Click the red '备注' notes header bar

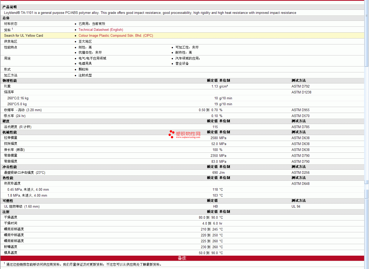(182, 258)
